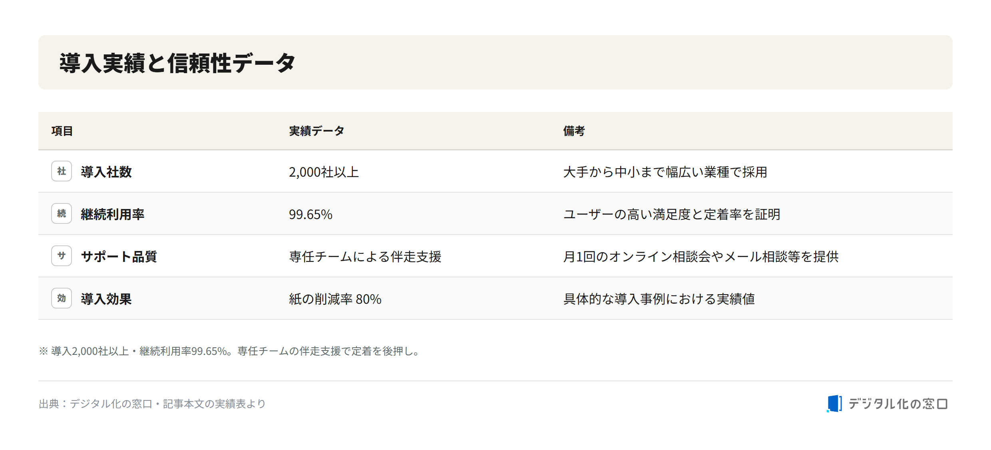Click the 専任チームによる伴走支援 cell
Screen dimensions: 991x450
[x=365, y=257]
